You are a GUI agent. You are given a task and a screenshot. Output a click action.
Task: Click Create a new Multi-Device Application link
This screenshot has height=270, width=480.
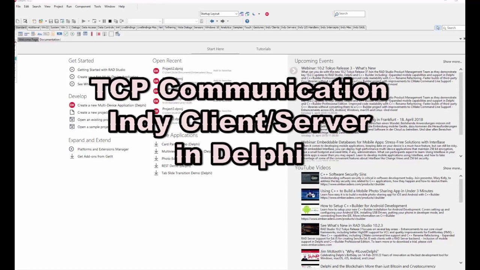point(112,105)
